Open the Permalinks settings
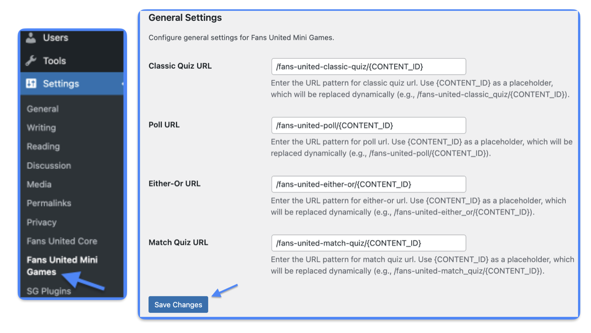This screenshot has height=333, width=591. tap(49, 203)
